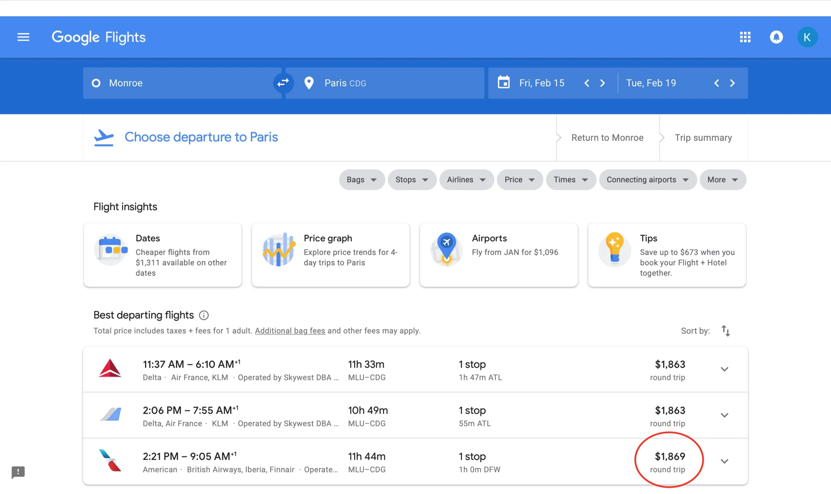Select the 11:37 AM – 6:10 AM flight

(x=415, y=369)
